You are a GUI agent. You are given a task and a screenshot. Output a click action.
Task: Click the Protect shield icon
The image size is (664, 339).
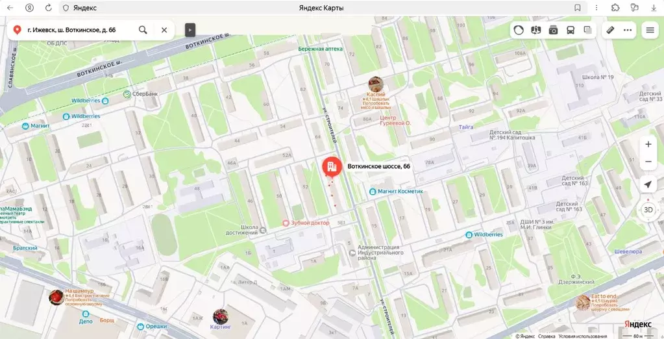tap(66, 8)
